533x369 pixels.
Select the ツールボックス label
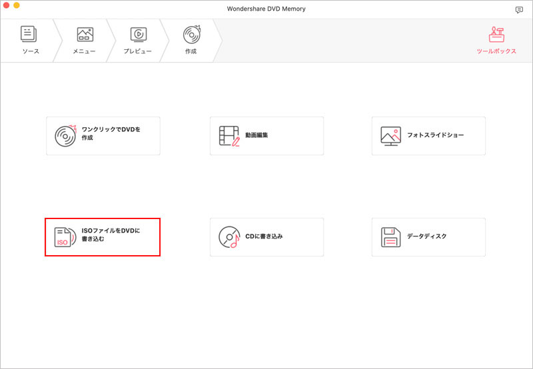pos(496,51)
